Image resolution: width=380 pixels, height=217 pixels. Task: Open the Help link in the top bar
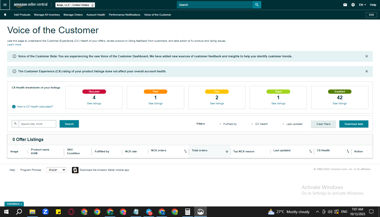point(373,5)
